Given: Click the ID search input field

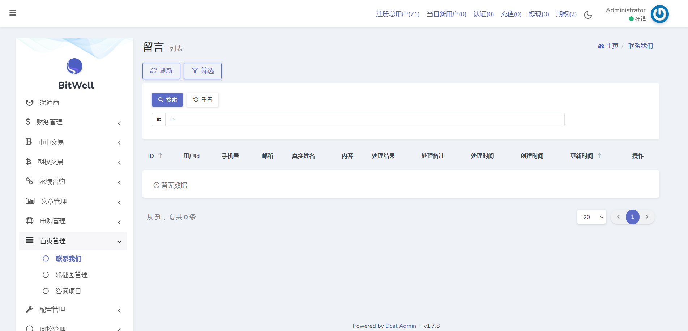Looking at the screenshot, I should click(364, 120).
